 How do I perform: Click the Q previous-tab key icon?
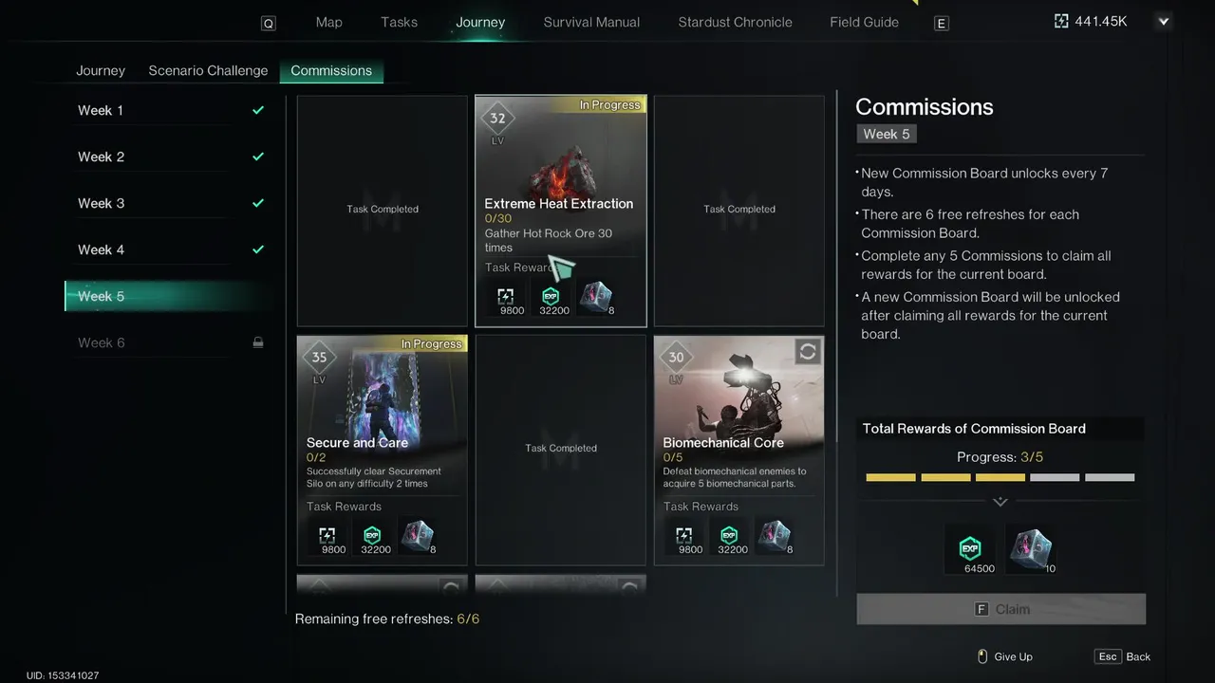tap(269, 23)
